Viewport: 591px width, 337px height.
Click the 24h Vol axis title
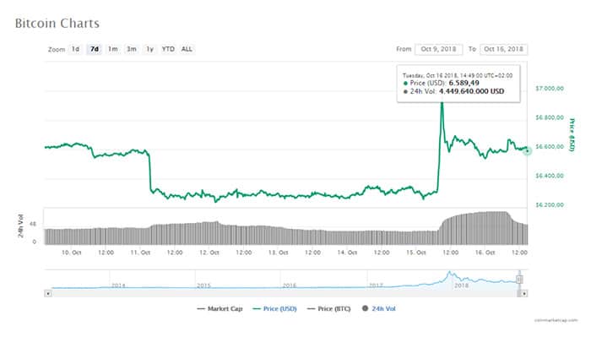click(x=21, y=226)
